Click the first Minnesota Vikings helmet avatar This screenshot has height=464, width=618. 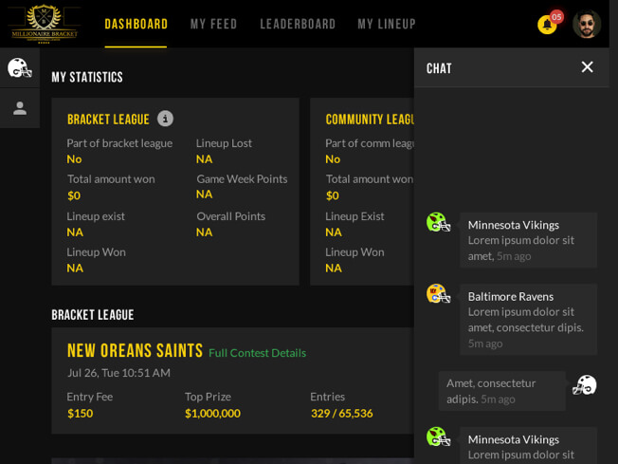(438, 222)
